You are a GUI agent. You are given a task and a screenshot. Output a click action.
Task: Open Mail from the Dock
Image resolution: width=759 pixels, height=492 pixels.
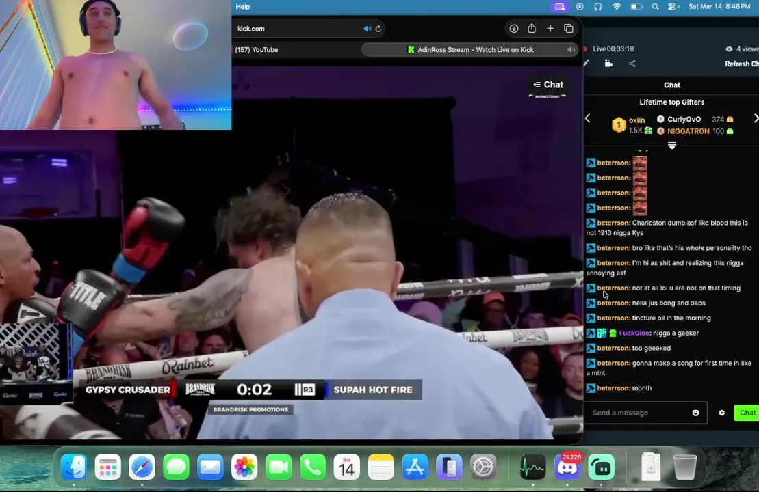pyautogui.click(x=210, y=467)
